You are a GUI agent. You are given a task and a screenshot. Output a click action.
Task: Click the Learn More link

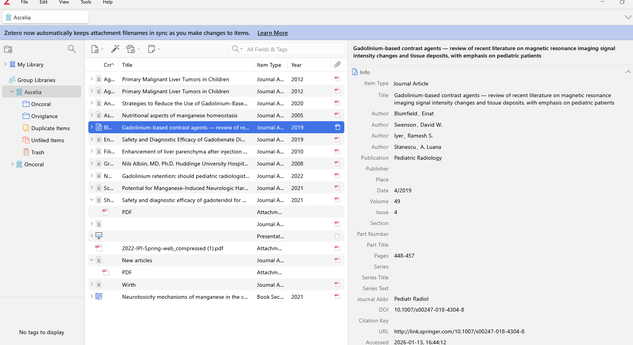[x=273, y=33]
